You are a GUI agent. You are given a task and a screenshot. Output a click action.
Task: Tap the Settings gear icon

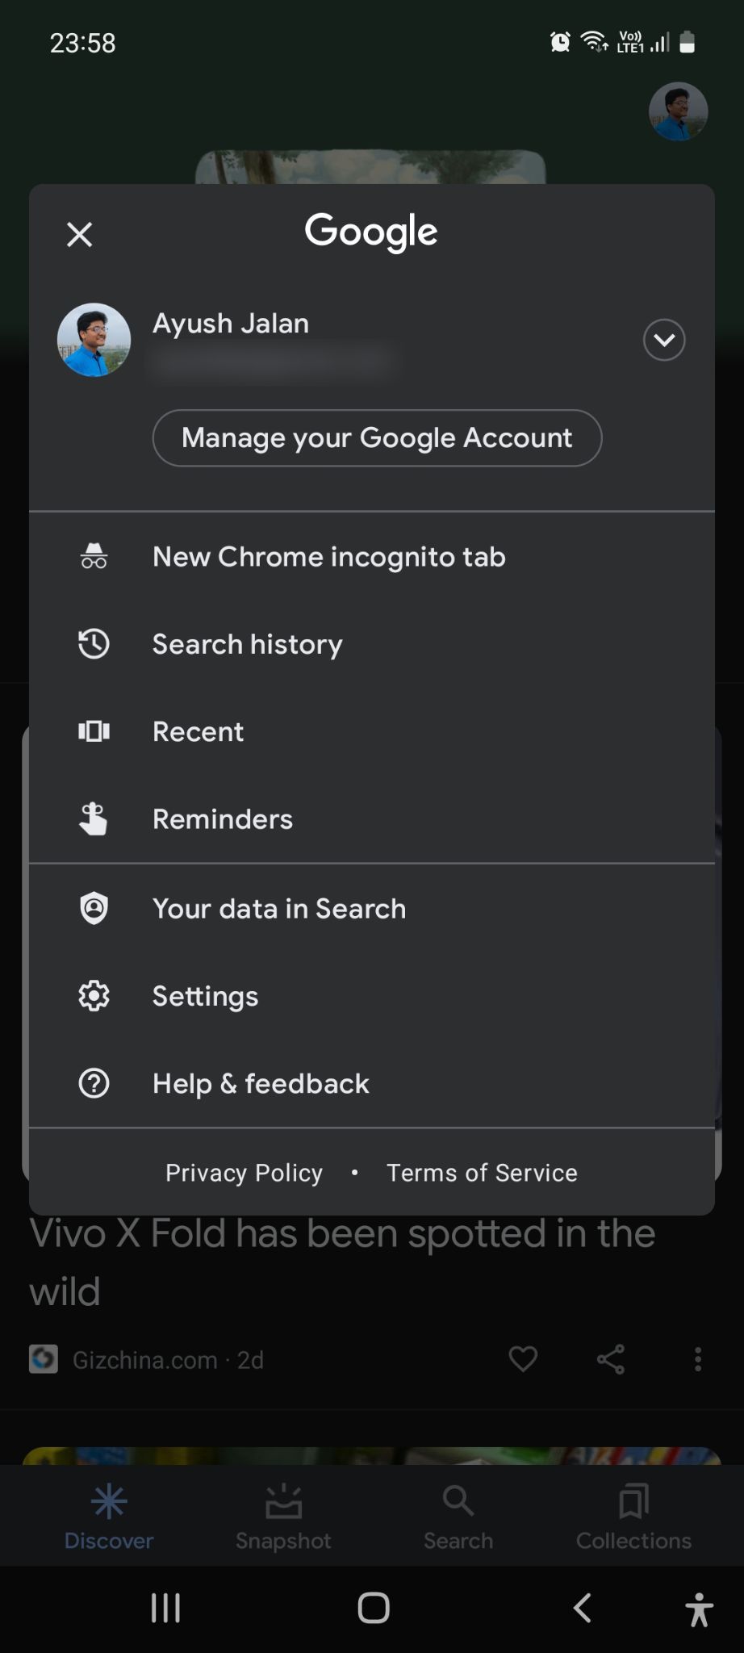point(94,996)
